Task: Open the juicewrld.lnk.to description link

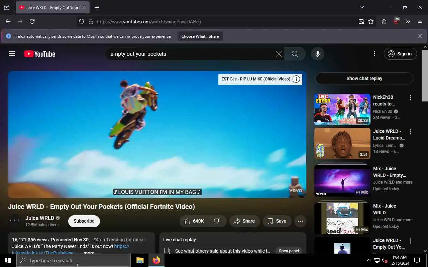Action: point(71,250)
